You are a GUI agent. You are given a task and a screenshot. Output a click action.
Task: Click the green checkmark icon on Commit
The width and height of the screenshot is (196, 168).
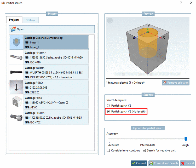133,163
